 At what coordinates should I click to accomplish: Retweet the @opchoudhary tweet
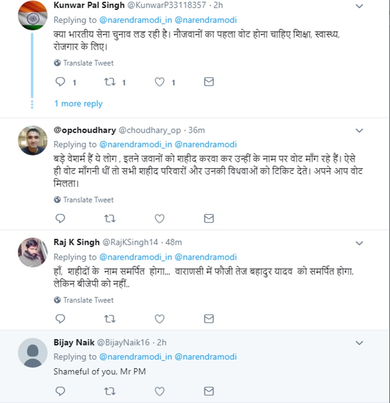click(x=110, y=218)
